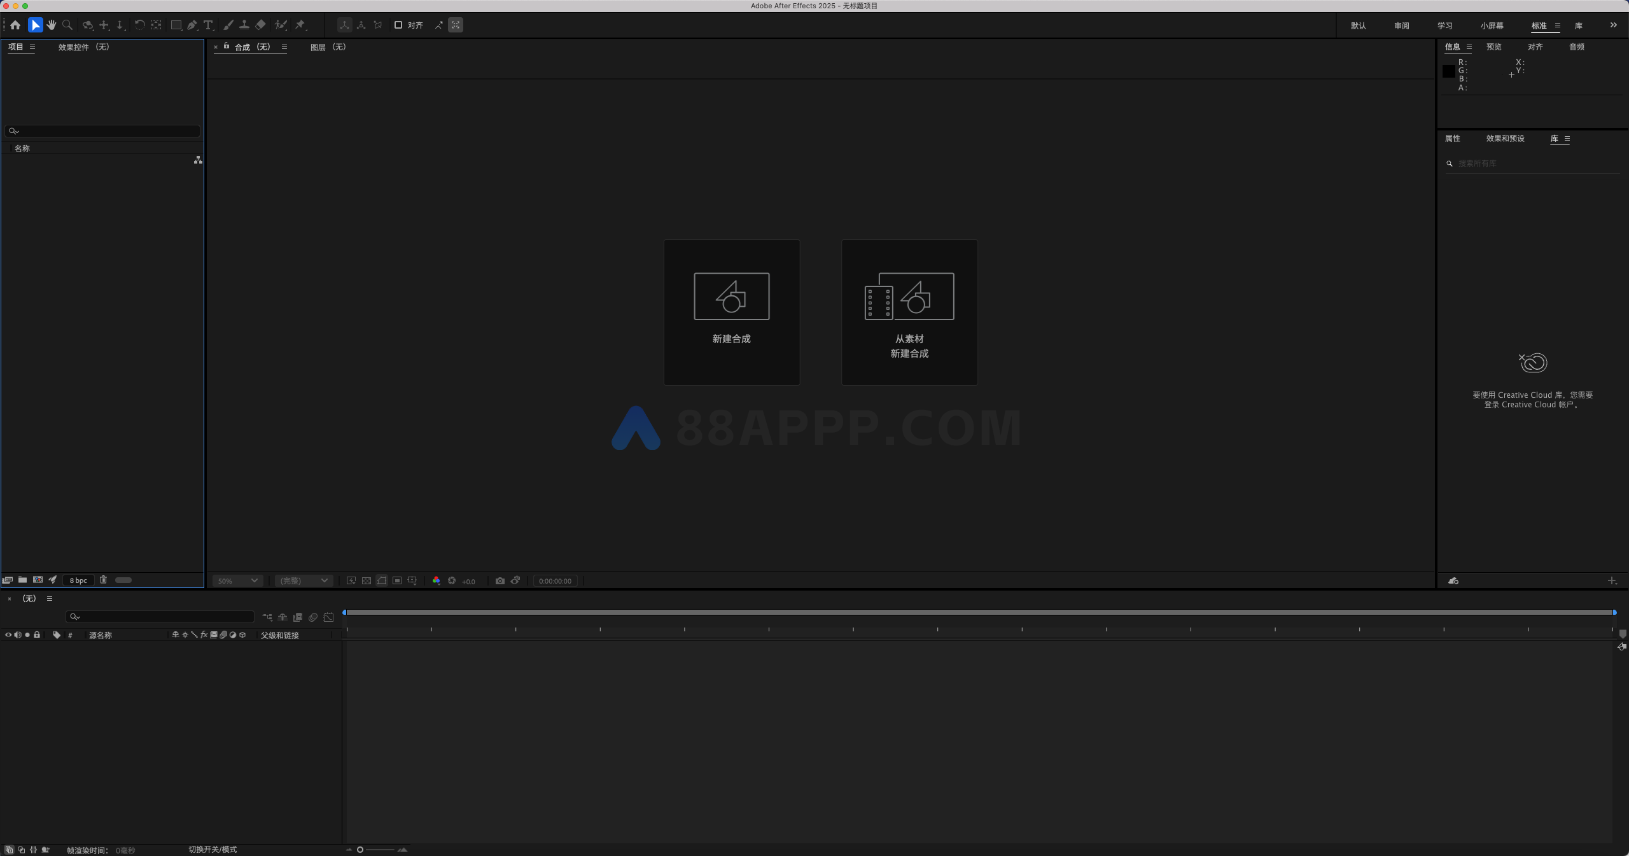Image resolution: width=1629 pixels, height=856 pixels.
Task: Click the interpret footage icon in Project panel
Action: [8, 580]
